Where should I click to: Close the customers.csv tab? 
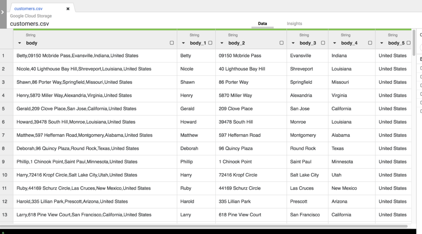click(x=68, y=9)
